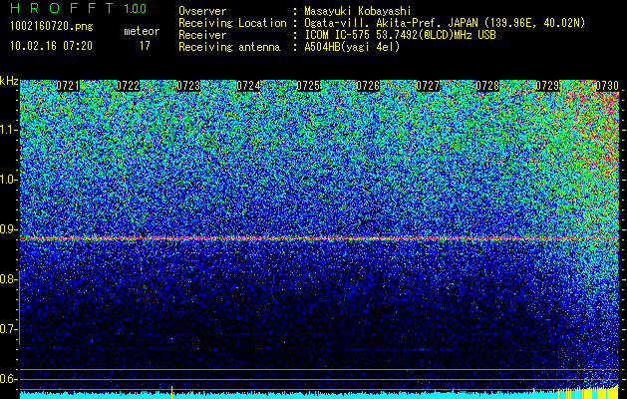The width and height of the screenshot is (627, 399).
Task: Click the kHz axis unit label
Action: [x=9, y=81]
